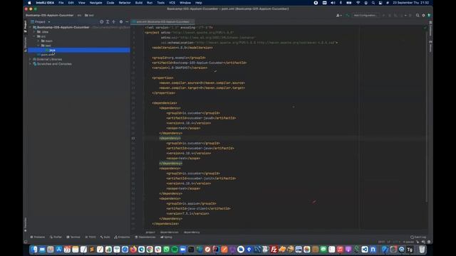This screenshot has width=456, height=256.
Task: Click the volume icon in menu bar
Action: 333,3
